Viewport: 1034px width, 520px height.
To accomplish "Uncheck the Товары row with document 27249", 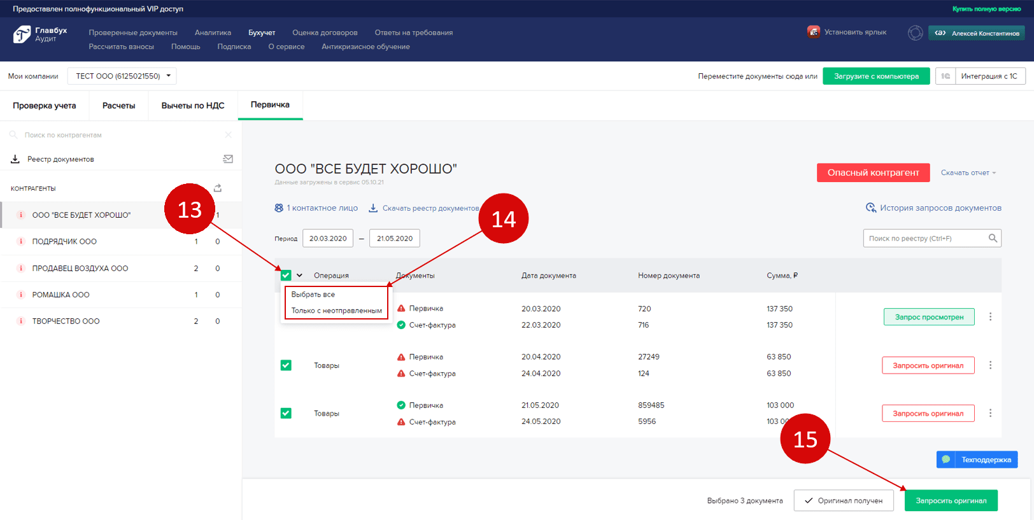I will (x=286, y=365).
